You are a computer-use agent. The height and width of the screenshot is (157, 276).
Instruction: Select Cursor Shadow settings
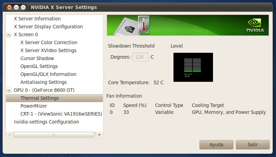(37, 58)
